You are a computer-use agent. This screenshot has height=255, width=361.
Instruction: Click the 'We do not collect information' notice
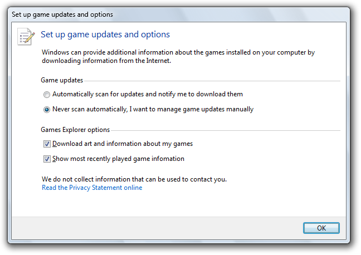pos(134,179)
